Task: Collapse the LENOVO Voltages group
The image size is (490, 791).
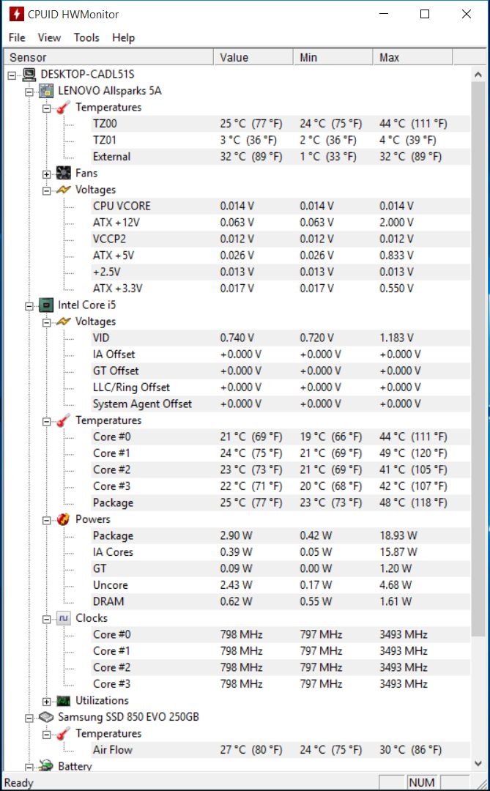Action: tap(46, 190)
